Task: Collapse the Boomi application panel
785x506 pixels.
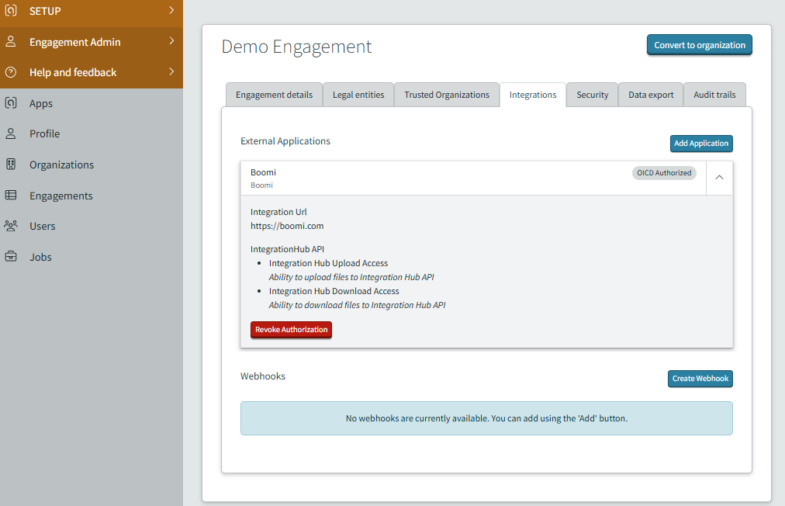Action: (x=719, y=178)
